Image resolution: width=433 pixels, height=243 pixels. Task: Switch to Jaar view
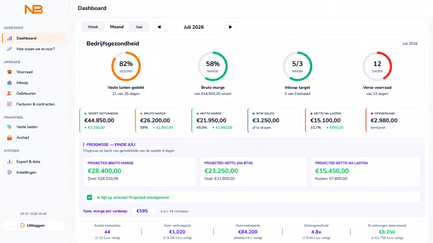[139, 27]
